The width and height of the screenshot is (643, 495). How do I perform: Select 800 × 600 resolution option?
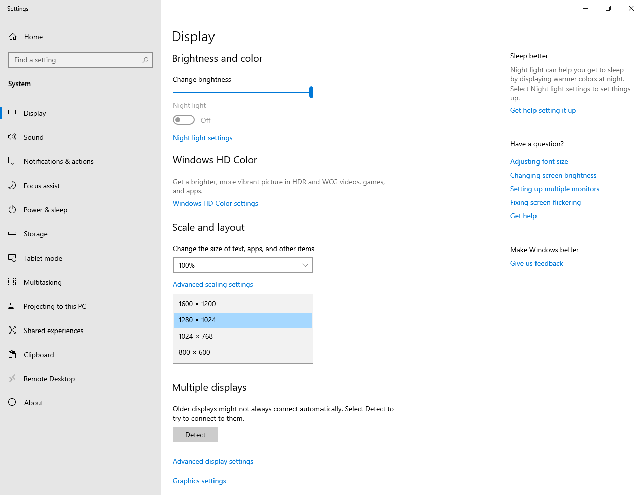(243, 352)
